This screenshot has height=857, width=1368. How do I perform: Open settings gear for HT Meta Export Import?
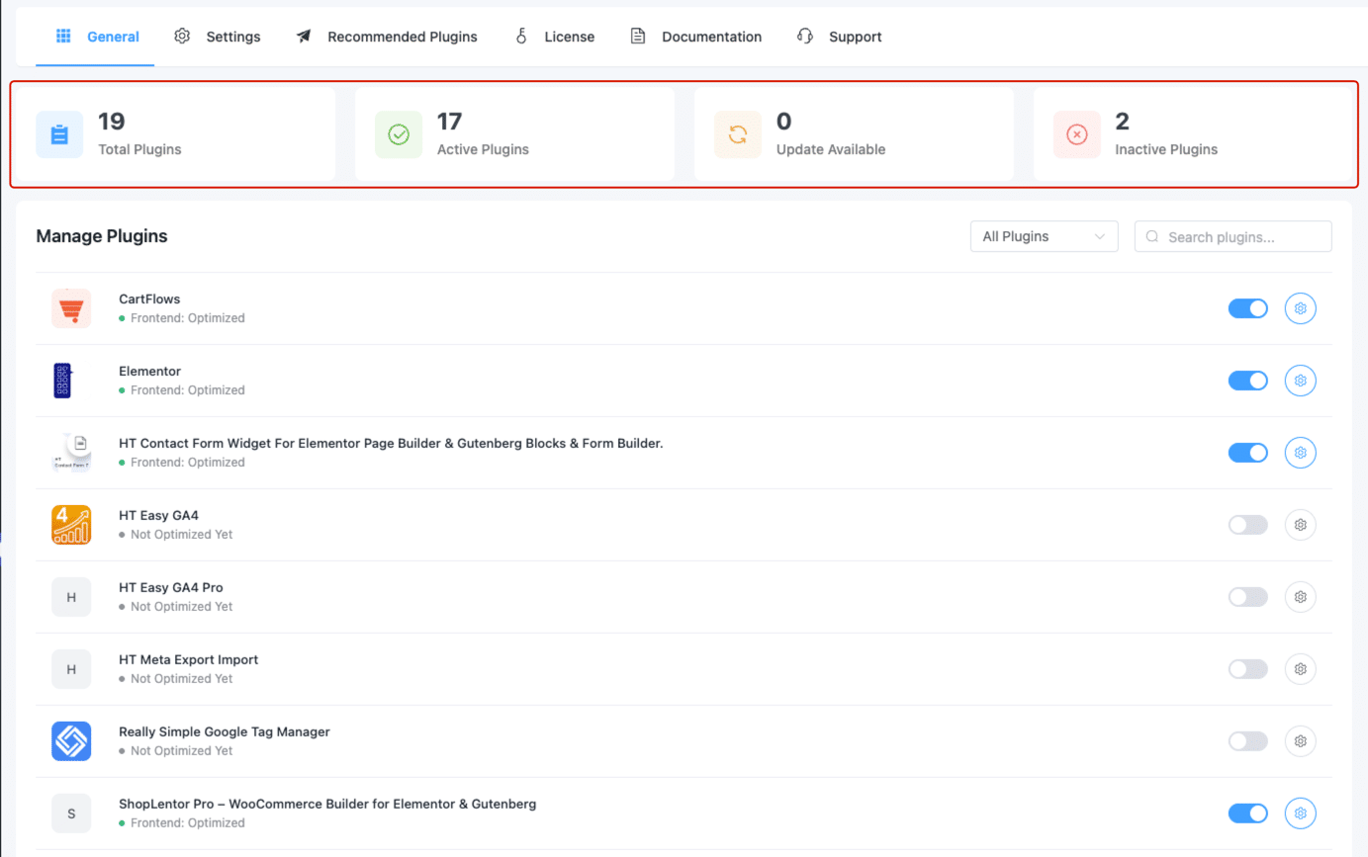click(1300, 669)
